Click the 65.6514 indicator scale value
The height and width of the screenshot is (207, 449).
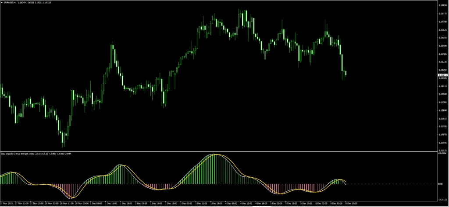tap(442, 154)
